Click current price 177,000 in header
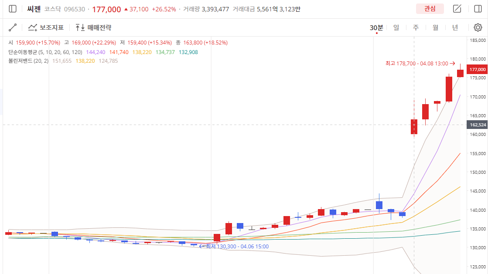The width and height of the screenshot is (488, 274). [106, 9]
